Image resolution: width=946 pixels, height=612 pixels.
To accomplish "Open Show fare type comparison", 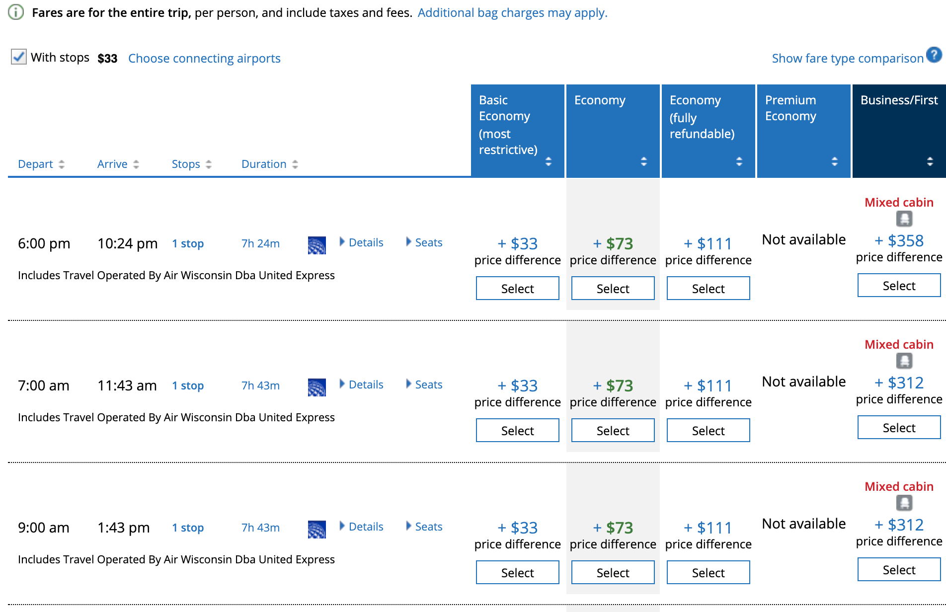I will point(847,58).
